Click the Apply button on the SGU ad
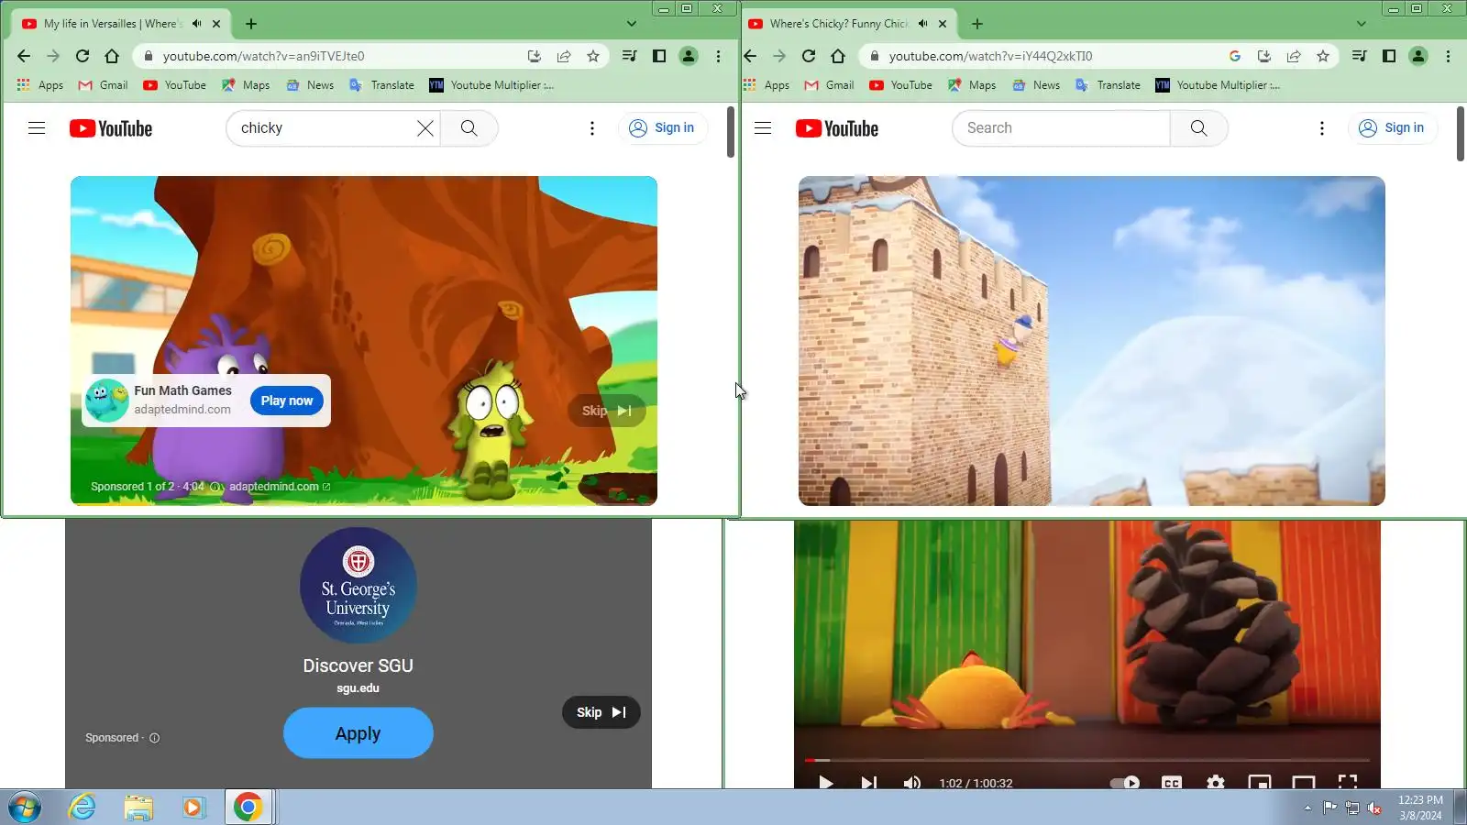1467x825 pixels. pyautogui.click(x=358, y=733)
